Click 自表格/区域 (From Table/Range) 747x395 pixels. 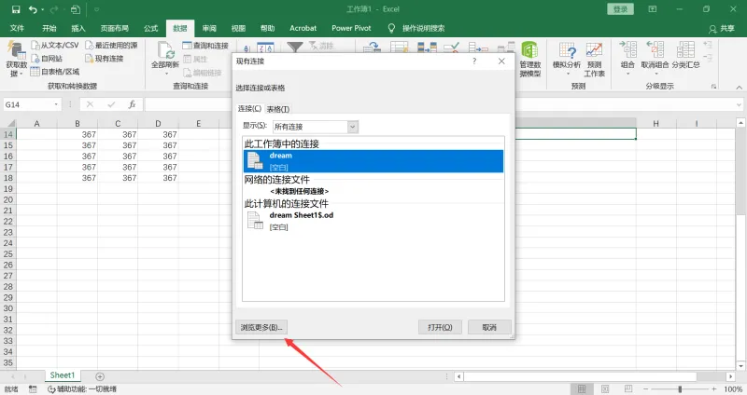(55, 72)
